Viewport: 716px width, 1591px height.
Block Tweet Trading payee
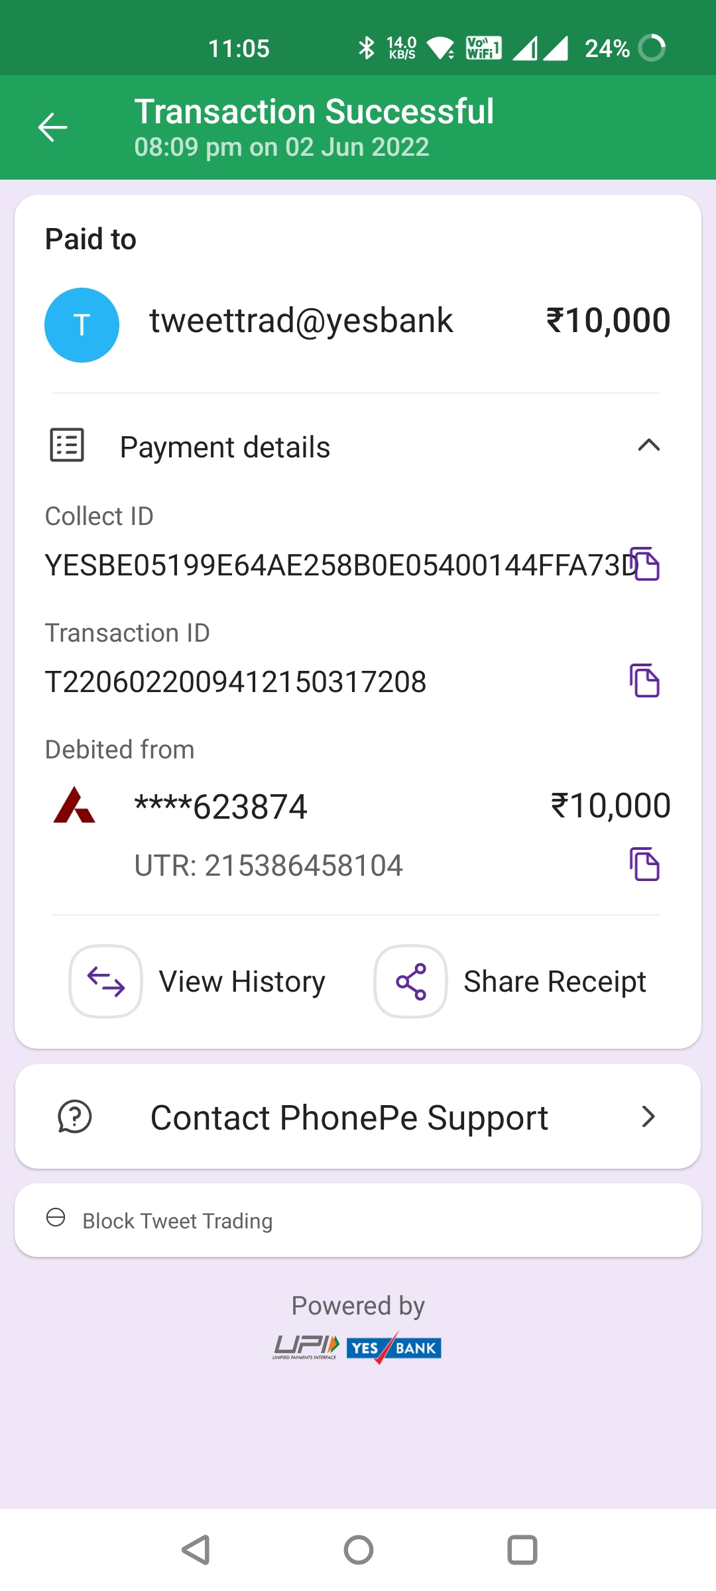point(177,1220)
